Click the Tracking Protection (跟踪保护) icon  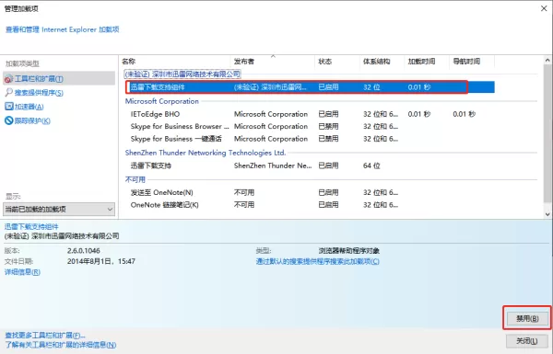click(9, 120)
